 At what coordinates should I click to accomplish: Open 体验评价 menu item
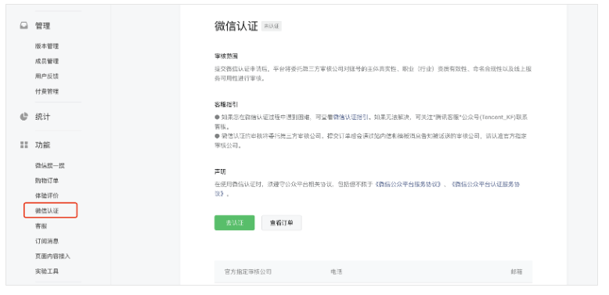tap(47, 196)
